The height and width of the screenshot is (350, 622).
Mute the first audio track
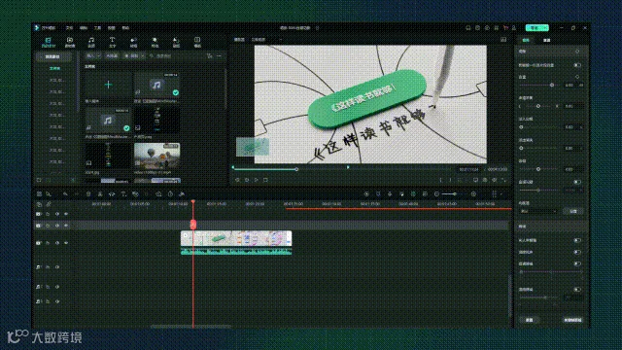(x=57, y=267)
